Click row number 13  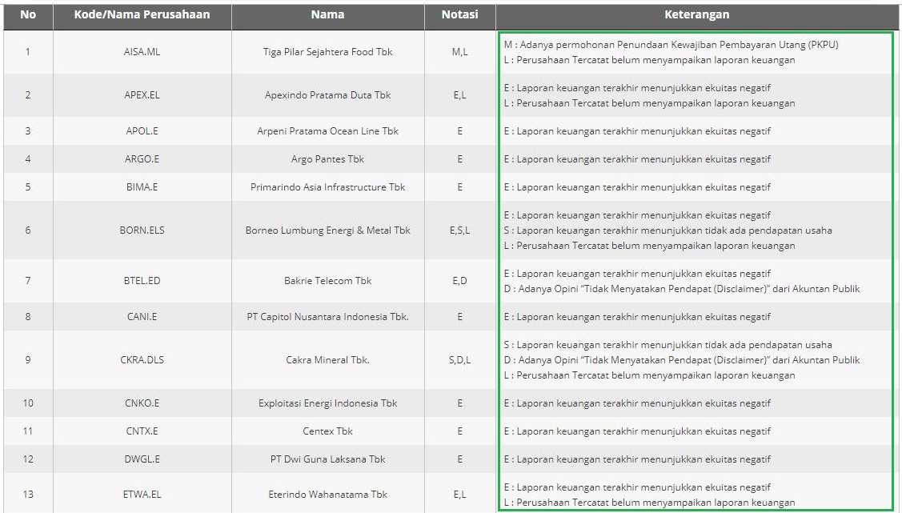click(x=27, y=495)
